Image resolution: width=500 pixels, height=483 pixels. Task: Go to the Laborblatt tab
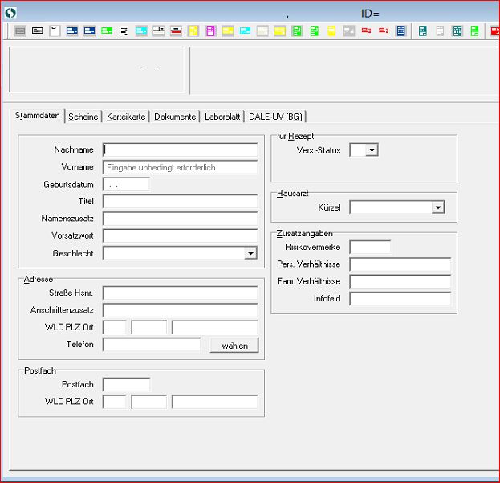[x=222, y=117]
